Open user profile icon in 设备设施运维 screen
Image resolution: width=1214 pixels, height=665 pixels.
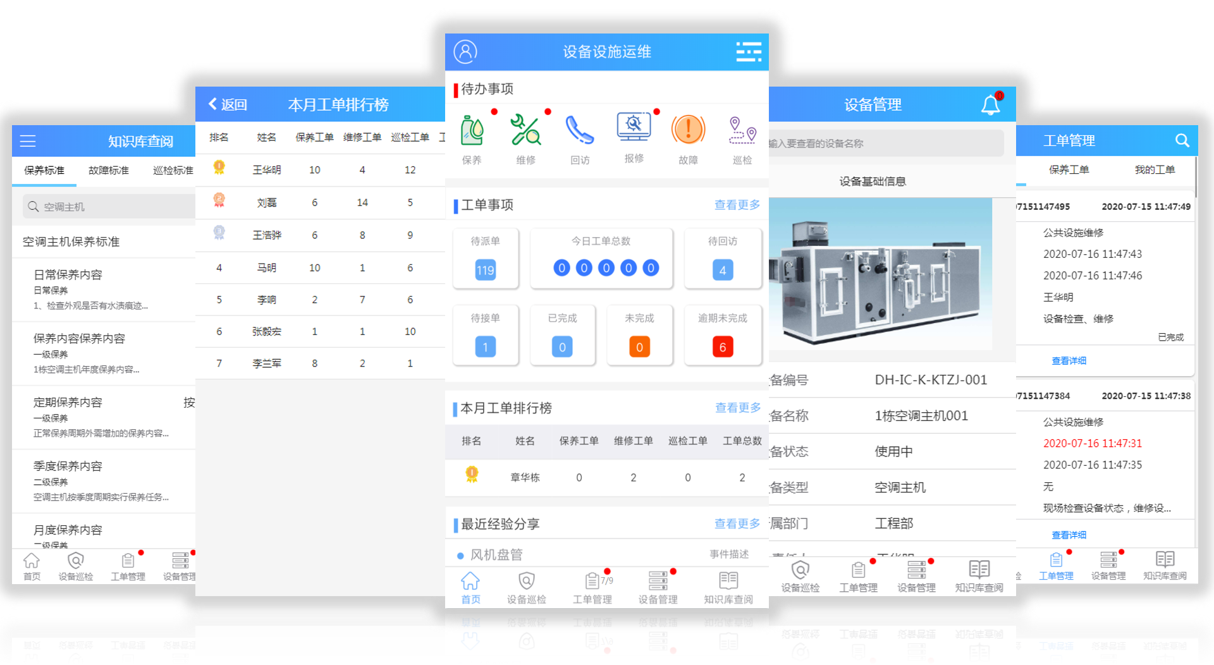[465, 52]
